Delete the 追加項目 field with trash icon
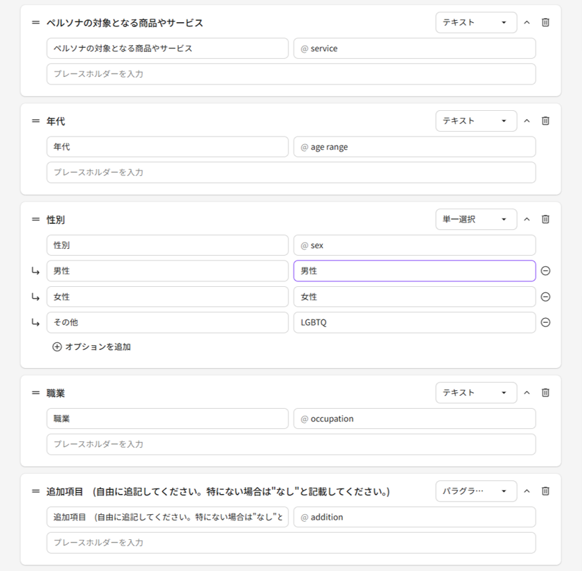Image resolution: width=582 pixels, height=571 pixels. [545, 491]
